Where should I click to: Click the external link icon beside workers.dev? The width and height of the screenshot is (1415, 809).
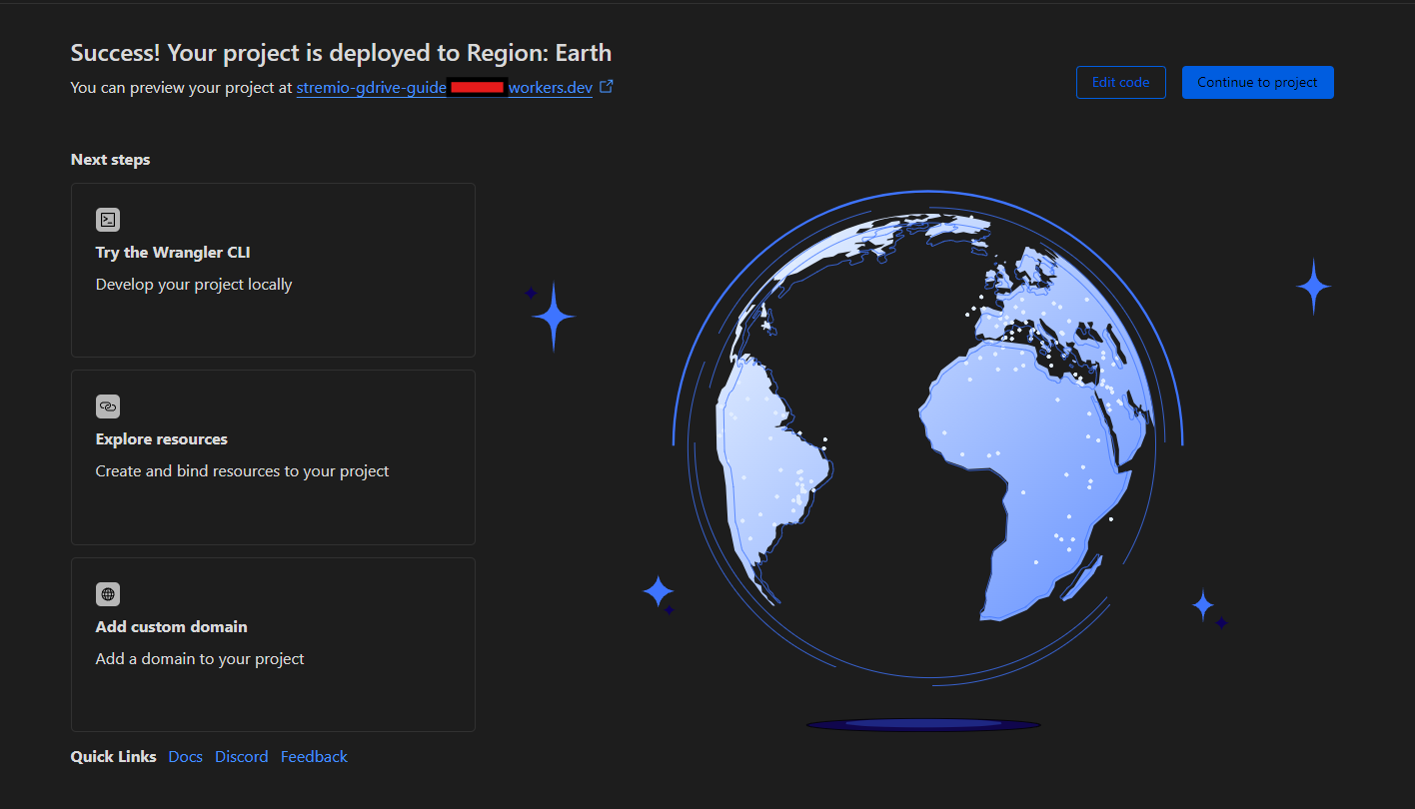point(606,87)
